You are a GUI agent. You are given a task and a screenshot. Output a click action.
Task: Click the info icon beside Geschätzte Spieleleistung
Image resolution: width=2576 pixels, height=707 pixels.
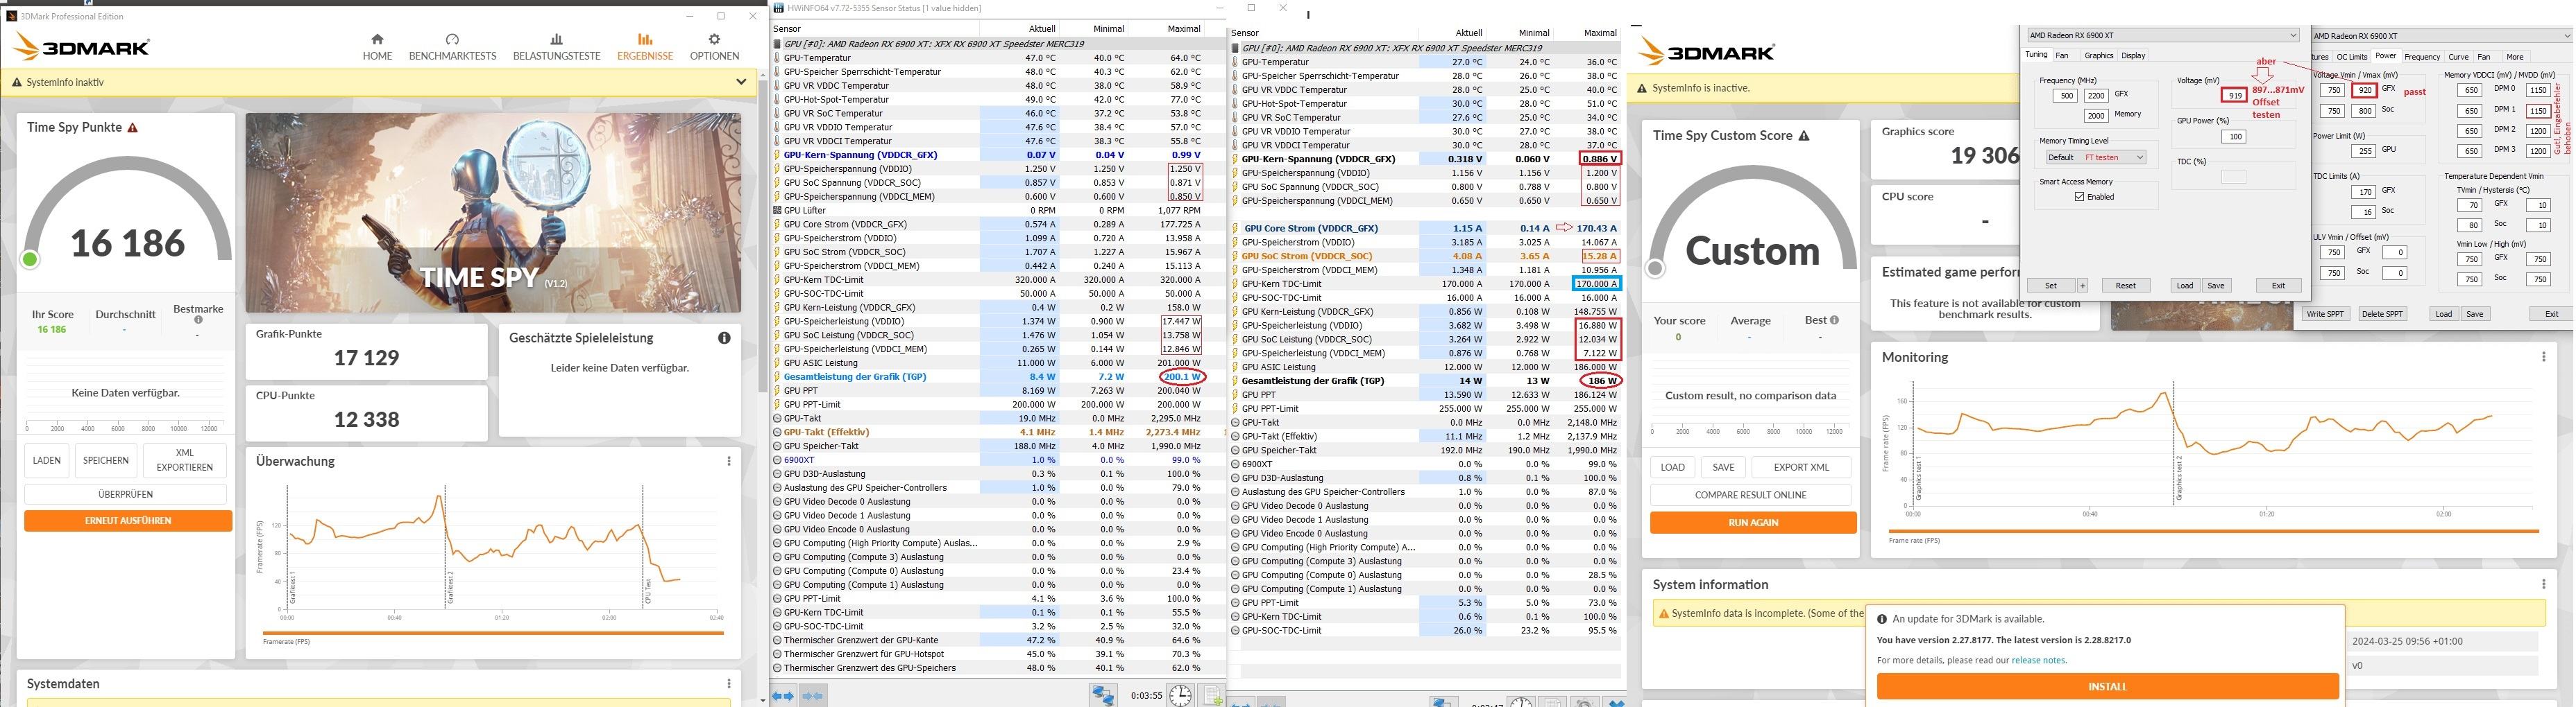click(724, 338)
